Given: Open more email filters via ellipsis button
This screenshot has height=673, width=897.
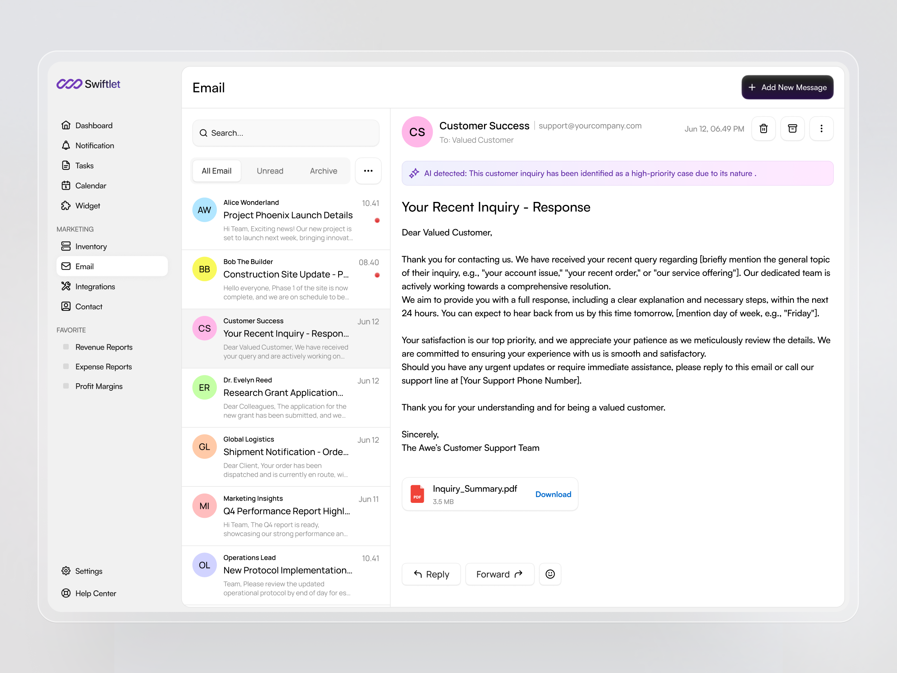Looking at the screenshot, I should pos(368,171).
